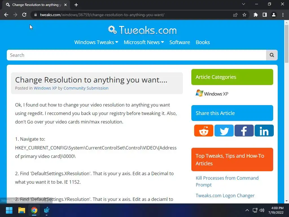Open the Books menu item

point(203,42)
